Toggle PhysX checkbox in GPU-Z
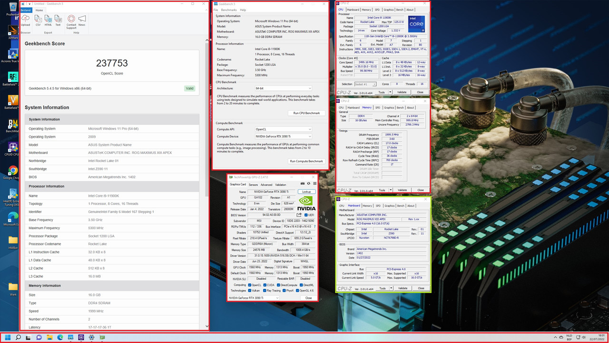609x343 pixels. 285,290
